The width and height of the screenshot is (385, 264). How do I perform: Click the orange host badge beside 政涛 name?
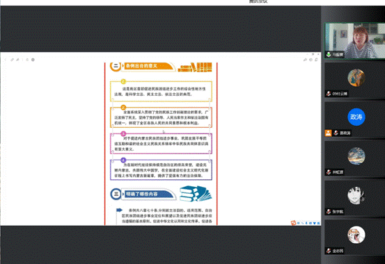329,133
